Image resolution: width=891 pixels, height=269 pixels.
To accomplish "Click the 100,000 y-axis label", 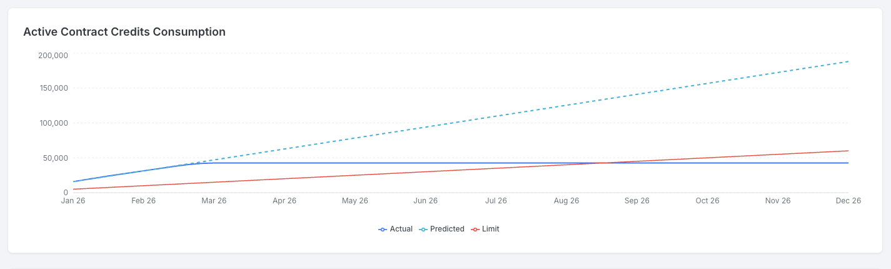I will (x=53, y=123).
